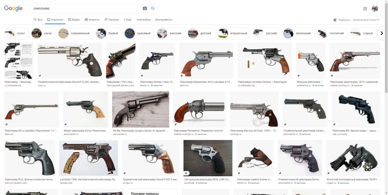Open the Инструменты tools panel
Viewport: 388px width, 195px height.
(x=164, y=20)
